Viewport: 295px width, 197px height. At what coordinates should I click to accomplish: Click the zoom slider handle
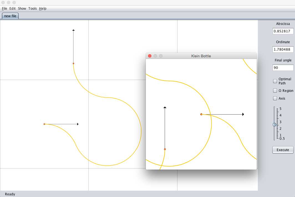pyautogui.click(x=274, y=125)
